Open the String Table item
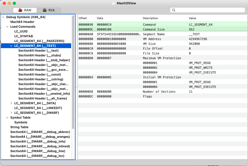The width and height of the screenshot is (248, 166). [x=19, y=127]
